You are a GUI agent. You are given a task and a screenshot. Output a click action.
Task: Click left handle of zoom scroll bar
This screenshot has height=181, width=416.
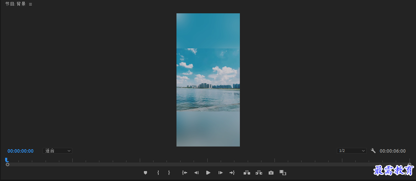8,165
